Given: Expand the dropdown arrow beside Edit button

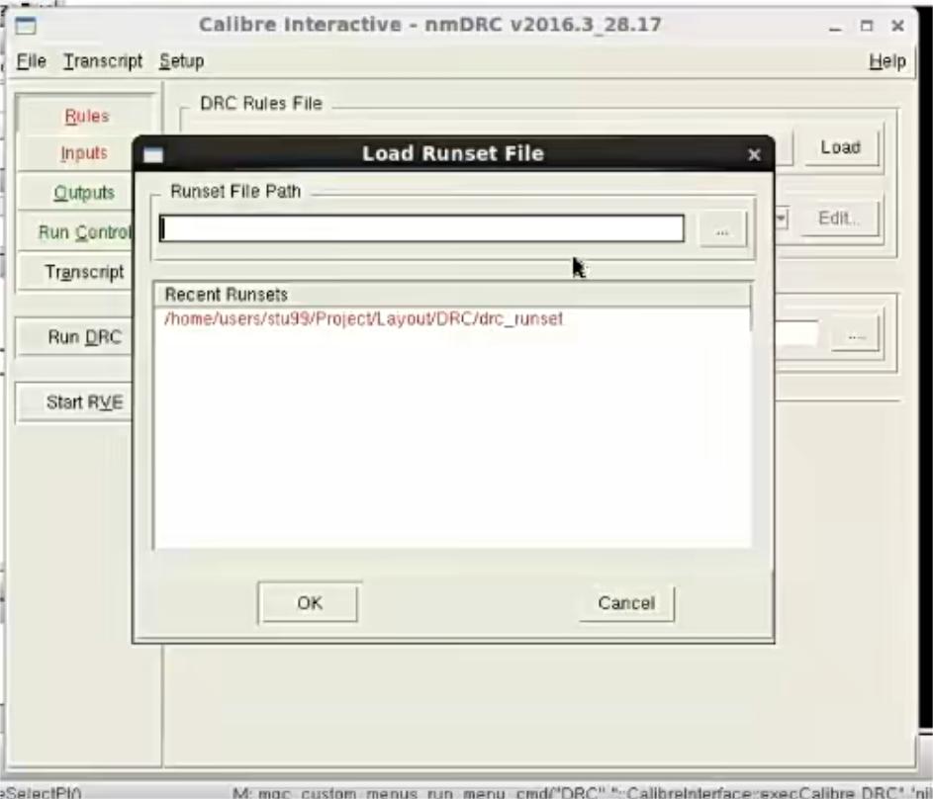Looking at the screenshot, I should tap(782, 219).
